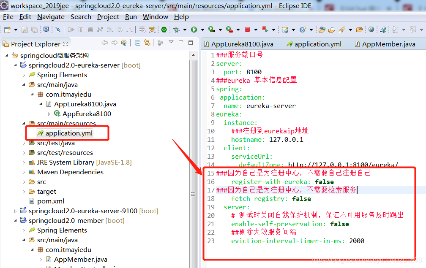The image size is (426, 268).
Task: Open the File menu
Action: [x=8, y=17]
